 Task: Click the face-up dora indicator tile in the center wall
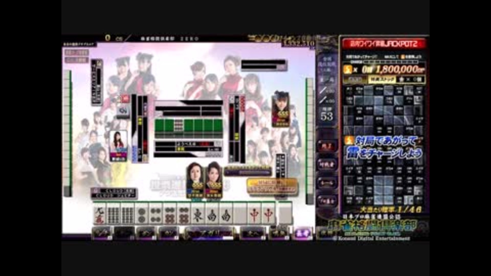pyautogui.click(x=178, y=126)
